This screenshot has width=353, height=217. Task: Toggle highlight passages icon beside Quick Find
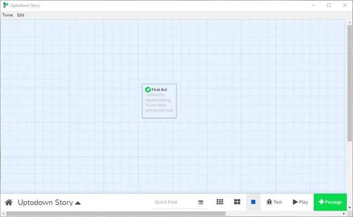coord(201,202)
